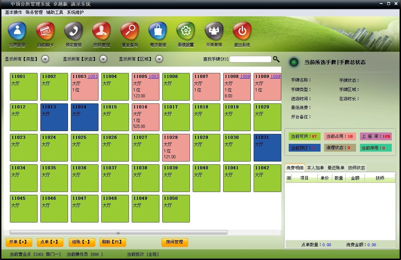Click the 自助刷卡 card swipe icon

pos(45,32)
